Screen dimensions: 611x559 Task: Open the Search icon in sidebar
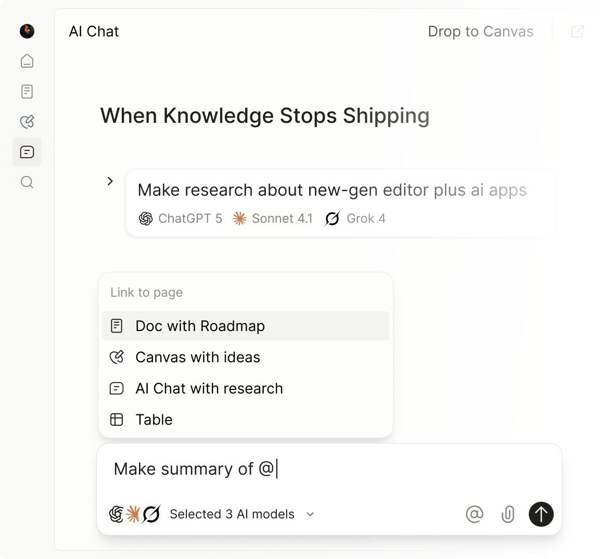(27, 182)
